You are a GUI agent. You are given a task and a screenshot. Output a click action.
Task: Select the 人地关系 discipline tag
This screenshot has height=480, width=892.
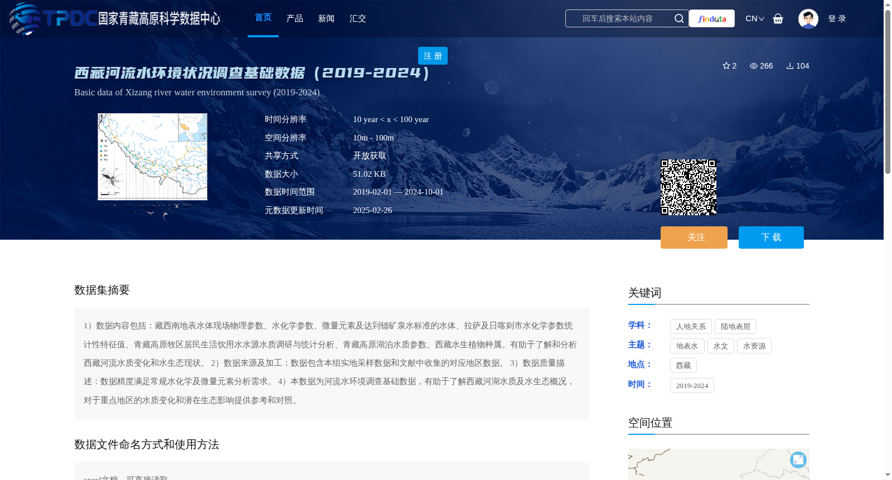click(x=691, y=327)
